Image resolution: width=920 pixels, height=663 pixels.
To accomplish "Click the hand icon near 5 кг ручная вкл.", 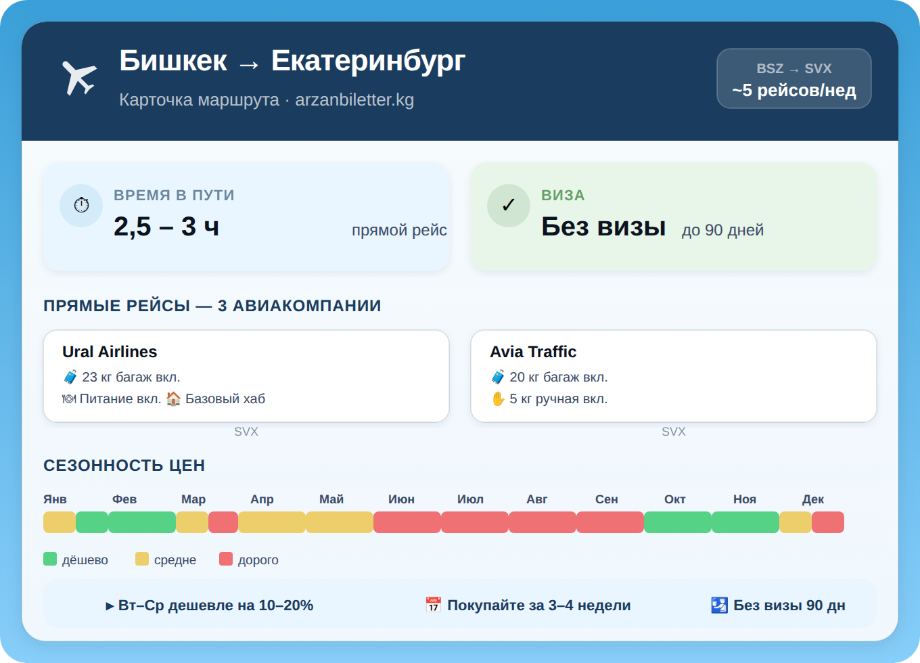I will coord(499,398).
